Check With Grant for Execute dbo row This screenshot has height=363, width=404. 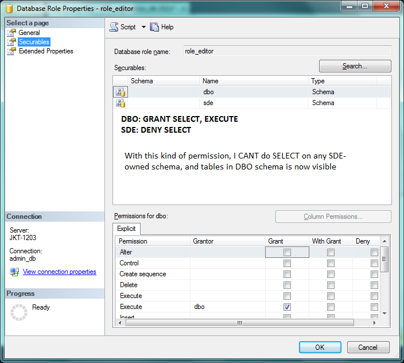[331, 307]
